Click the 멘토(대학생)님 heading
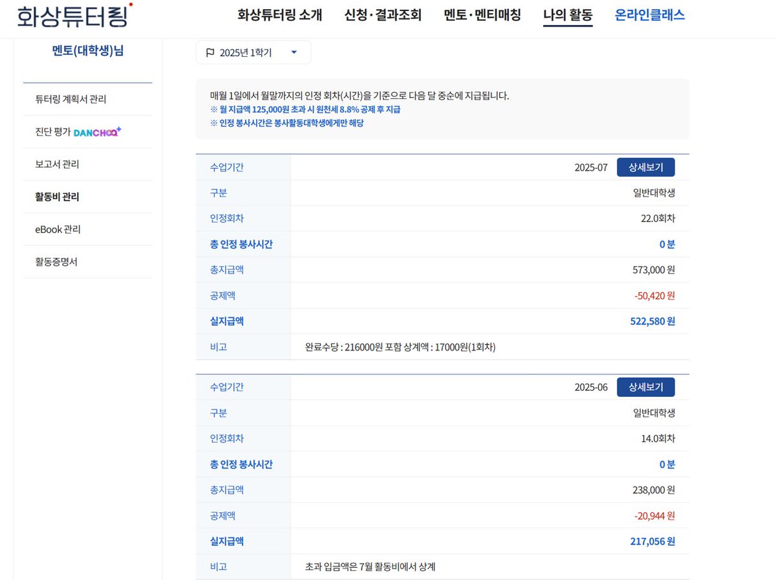This screenshot has height=580, width=776. (87, 50)
